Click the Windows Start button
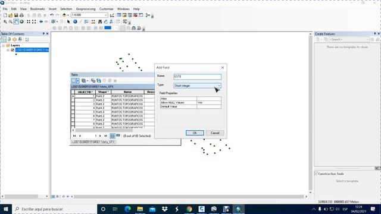 coord(6,209)
